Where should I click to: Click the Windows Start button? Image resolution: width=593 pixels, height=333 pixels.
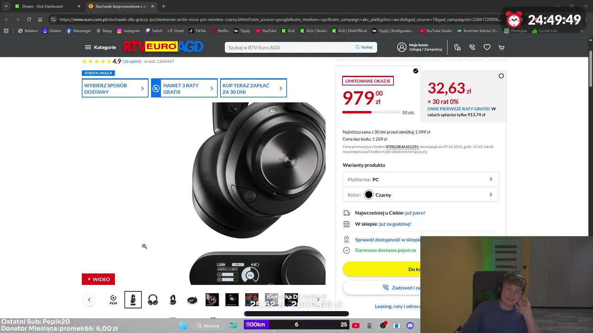pos(183,325)
